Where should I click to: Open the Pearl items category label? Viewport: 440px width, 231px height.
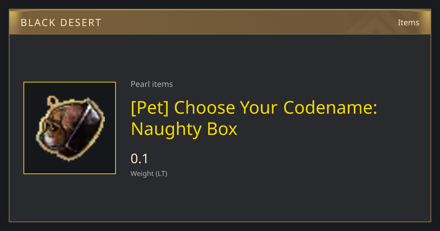[152, 84]
